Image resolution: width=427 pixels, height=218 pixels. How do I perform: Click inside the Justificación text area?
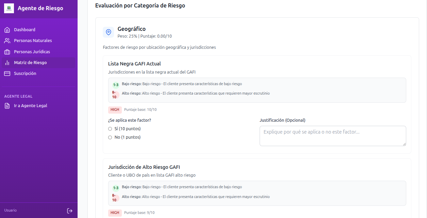(x=332, y=136)
